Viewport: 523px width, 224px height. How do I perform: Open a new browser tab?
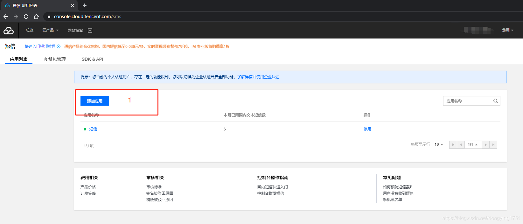point(85,5)
